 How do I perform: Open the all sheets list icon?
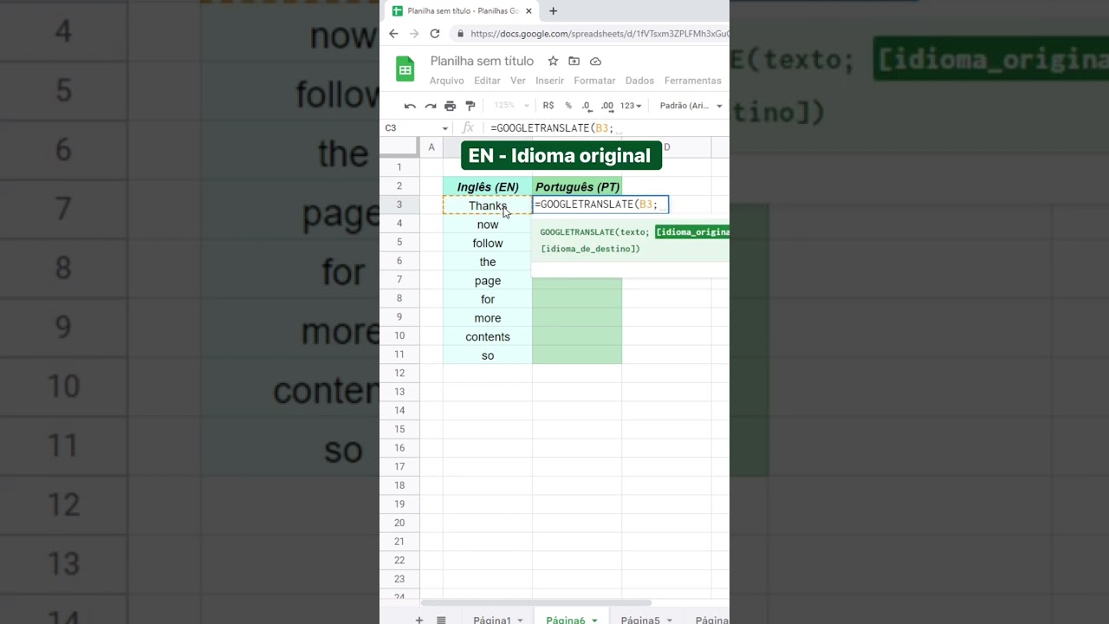click(x=441, y=620)
